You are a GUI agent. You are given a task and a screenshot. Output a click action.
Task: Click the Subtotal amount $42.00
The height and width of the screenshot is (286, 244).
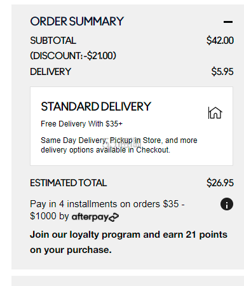(220, 41)
